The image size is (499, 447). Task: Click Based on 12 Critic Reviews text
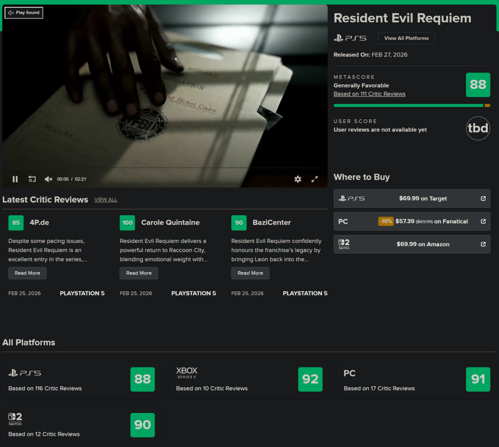(x=44, y=434)
